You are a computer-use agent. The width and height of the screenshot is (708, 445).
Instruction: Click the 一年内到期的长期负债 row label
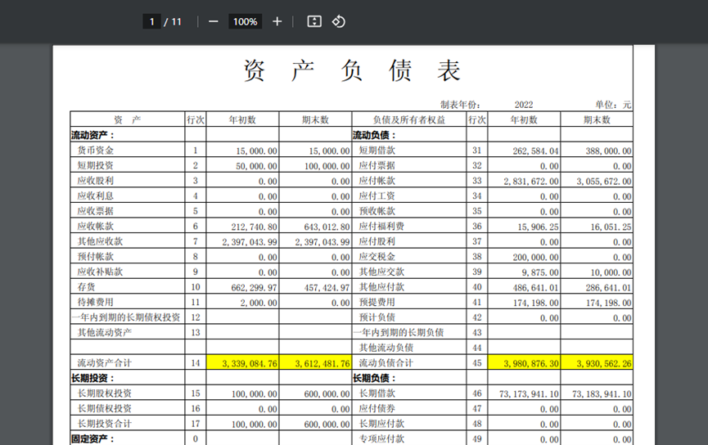click(399, 333)
